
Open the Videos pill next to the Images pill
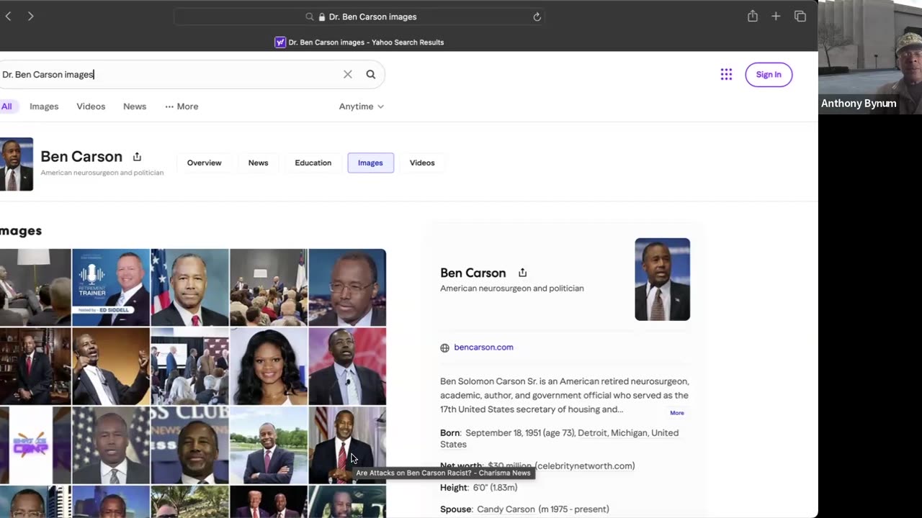(422, 163)
